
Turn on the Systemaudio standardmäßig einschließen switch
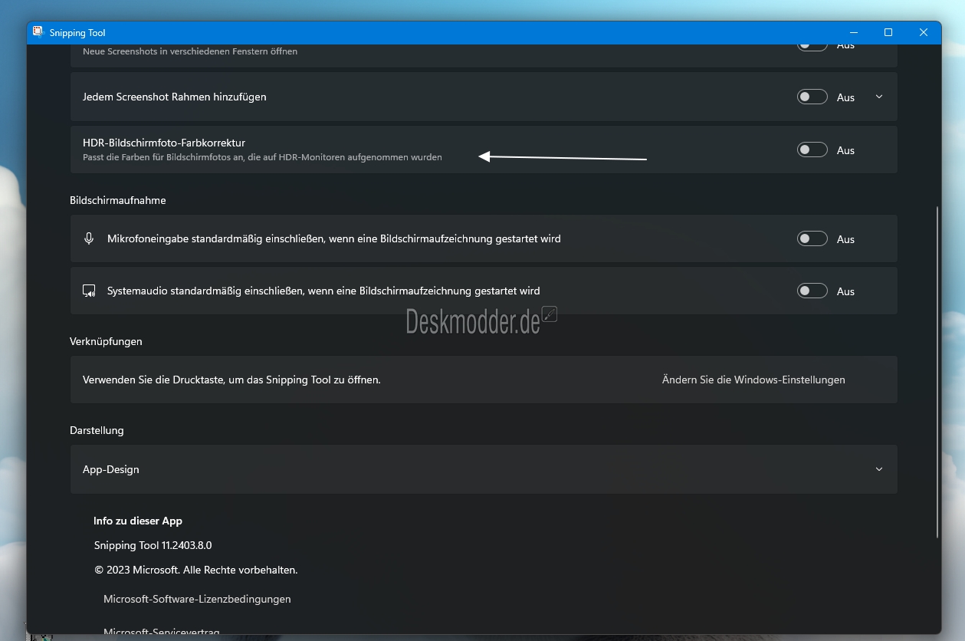click(812, 291)
